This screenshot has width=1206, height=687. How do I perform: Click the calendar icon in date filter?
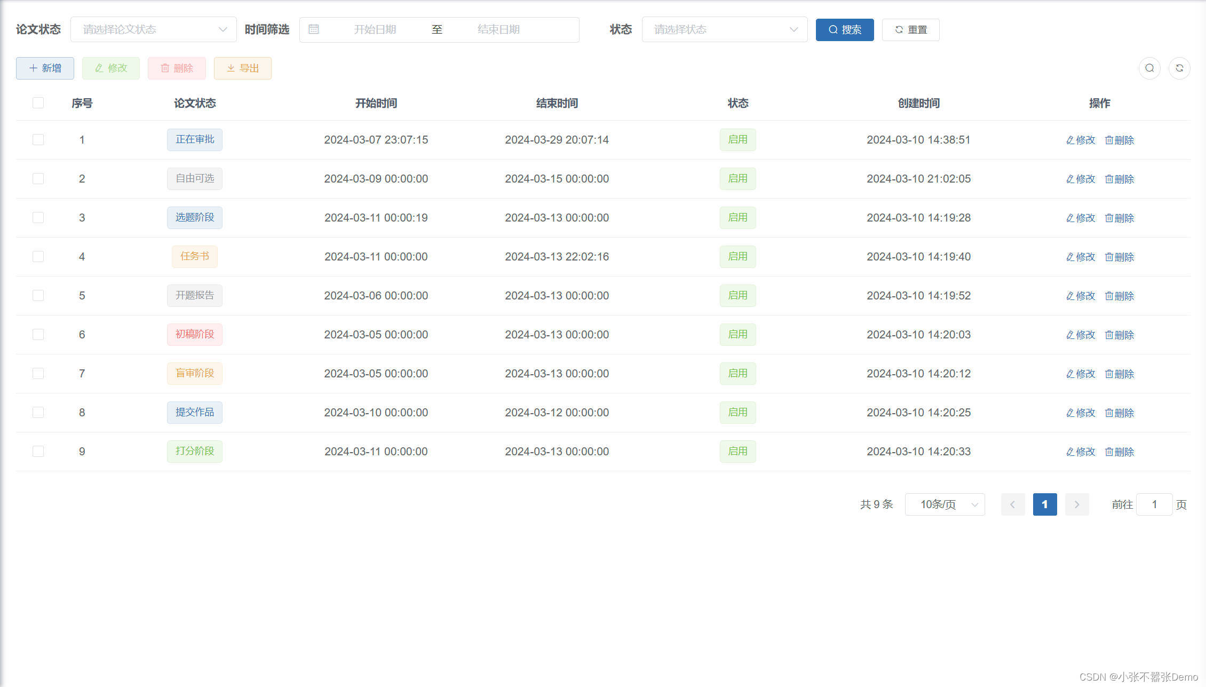click(314, 29)
